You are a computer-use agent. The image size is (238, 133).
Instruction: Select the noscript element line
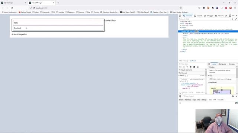click(x=208, y=30)
